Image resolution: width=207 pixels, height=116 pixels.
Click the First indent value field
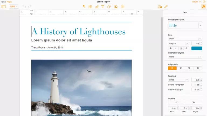point(172,108)
